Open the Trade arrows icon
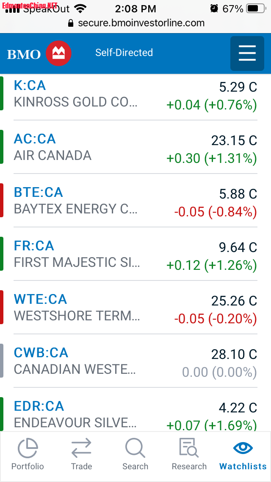Viewport: 271px width, 482px height. click(81, 448)
